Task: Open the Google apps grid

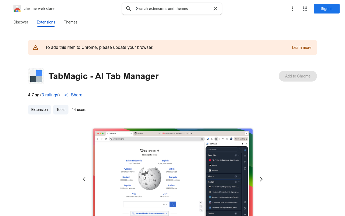Action: click(x=305, y=9)
